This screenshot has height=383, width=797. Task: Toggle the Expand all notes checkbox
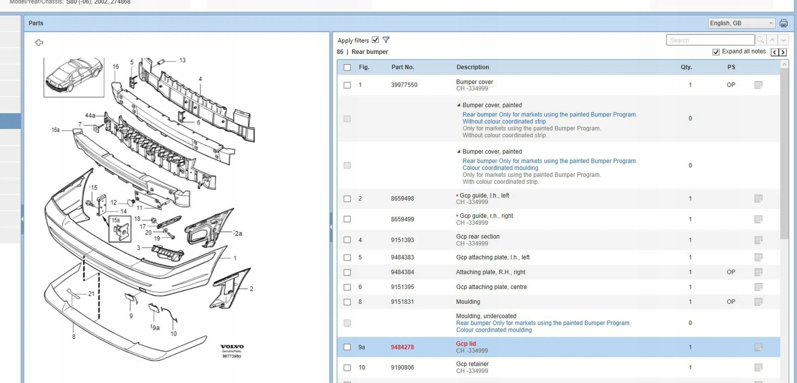point(716,52)
